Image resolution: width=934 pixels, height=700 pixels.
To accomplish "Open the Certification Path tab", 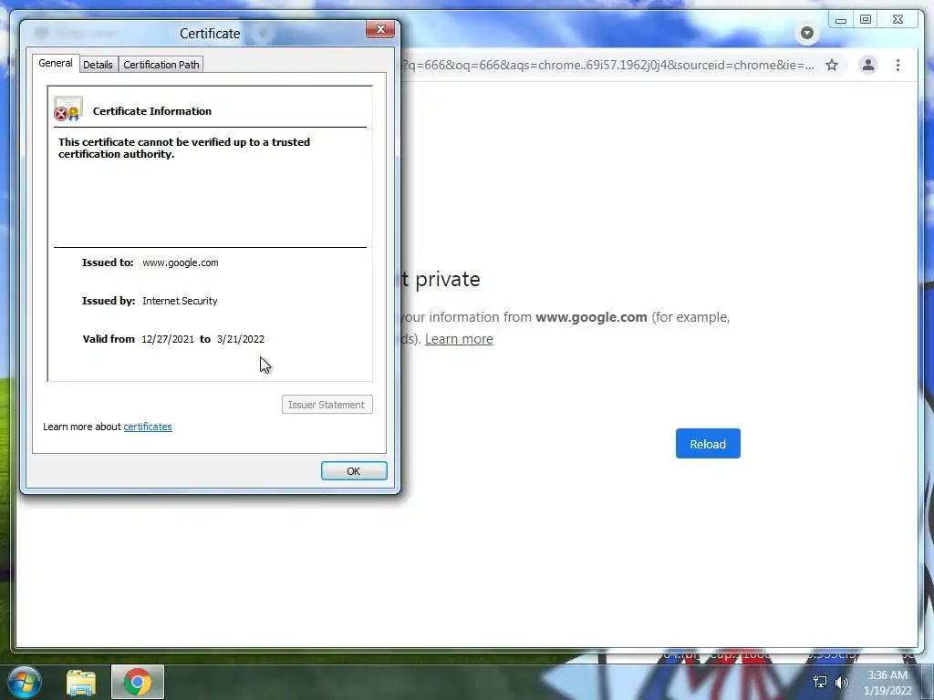I will pos(161,65).
